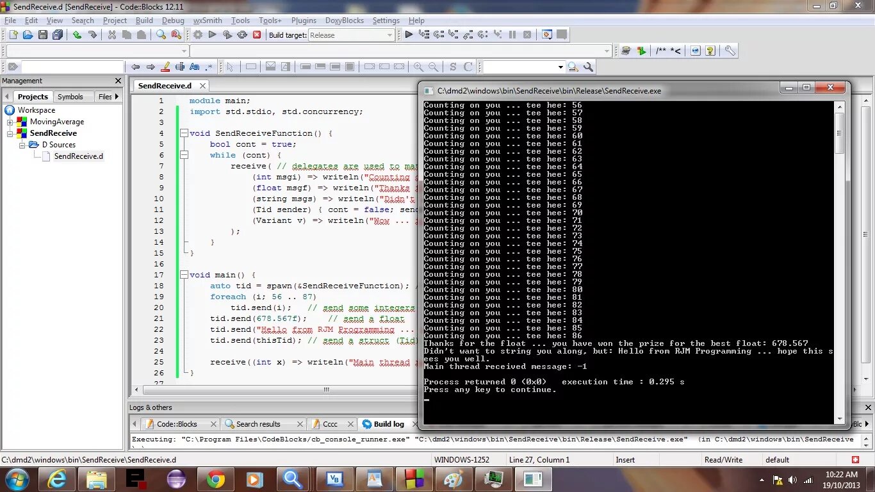875x492 pixels.
Task: Fold the while loop at line 6
Action: [184, 155]
